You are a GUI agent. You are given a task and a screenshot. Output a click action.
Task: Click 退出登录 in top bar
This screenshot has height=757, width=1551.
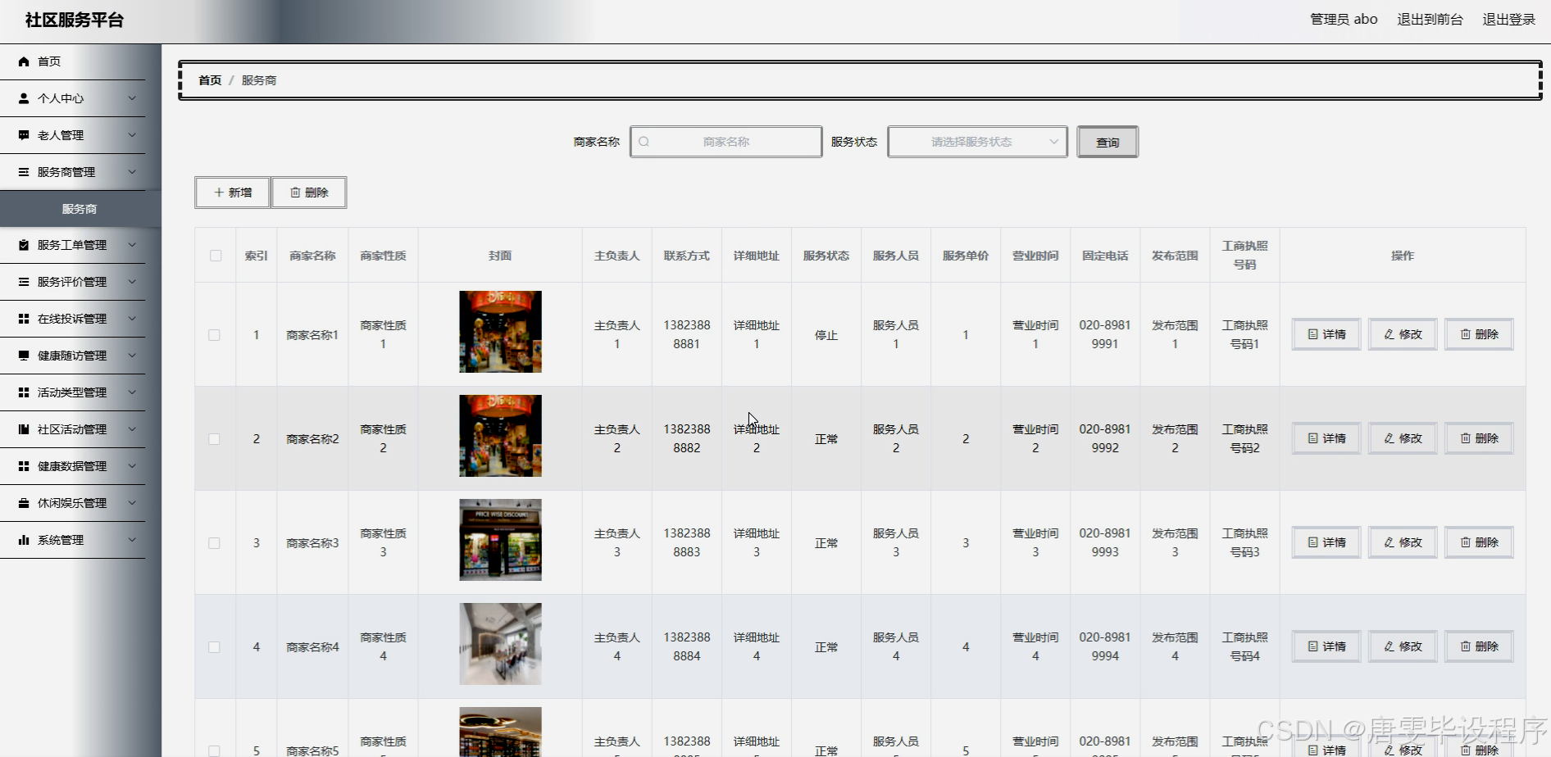pos(1508,20)
